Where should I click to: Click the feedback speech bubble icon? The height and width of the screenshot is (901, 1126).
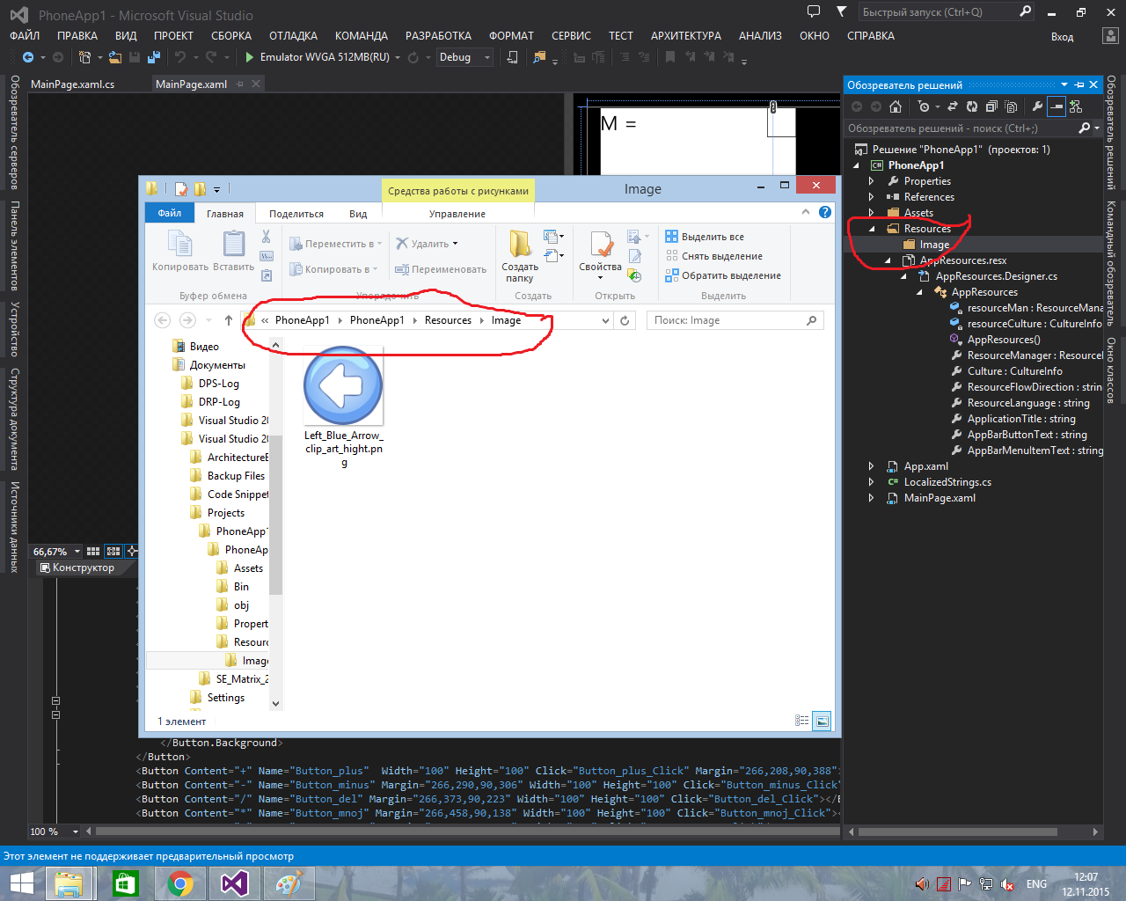tap(814, 11)
